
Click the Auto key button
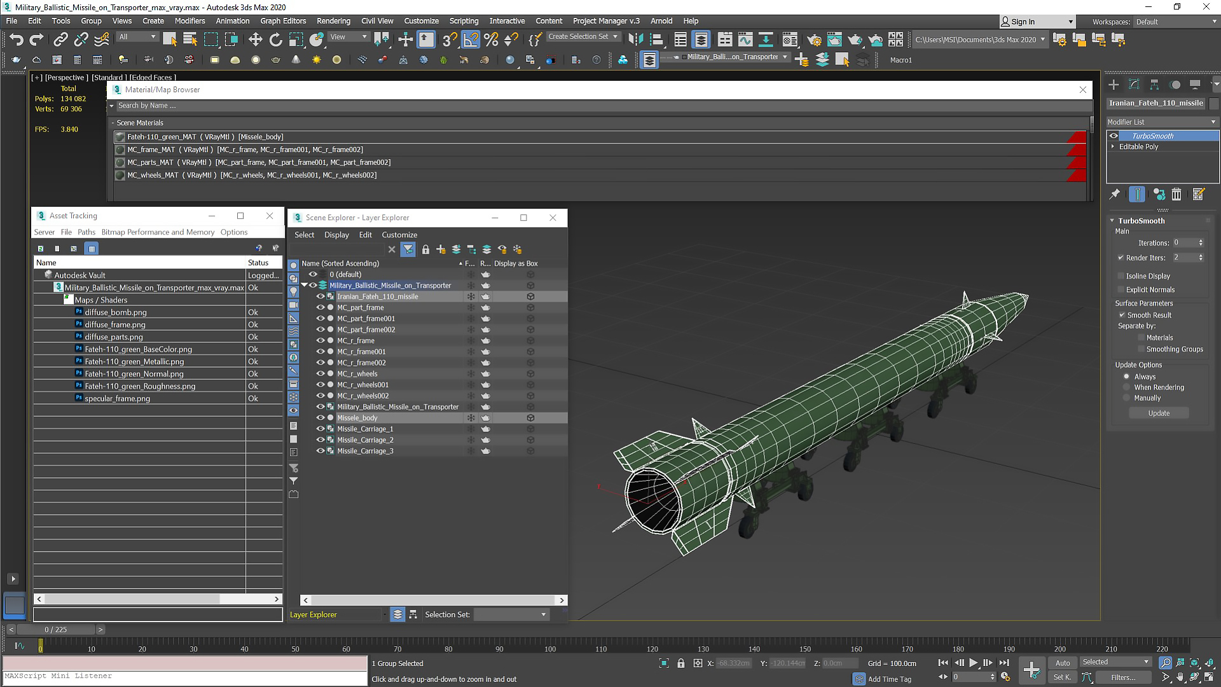(1063, 663)
